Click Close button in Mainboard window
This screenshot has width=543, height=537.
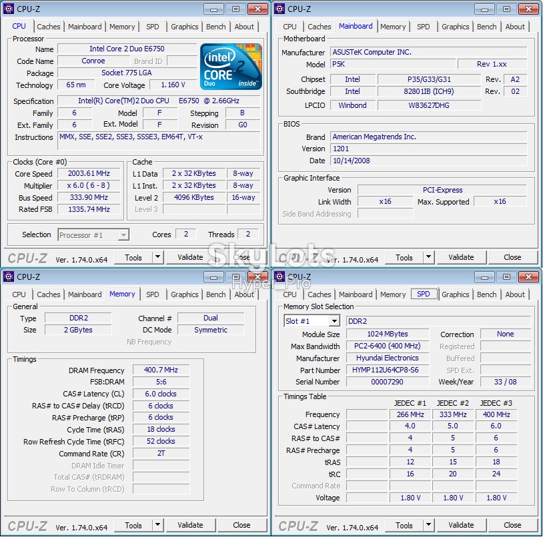(x=512, y=257)
